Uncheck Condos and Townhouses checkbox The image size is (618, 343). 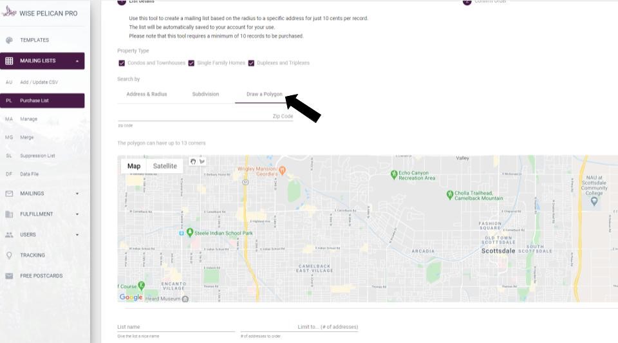click(x=122, y=63)
